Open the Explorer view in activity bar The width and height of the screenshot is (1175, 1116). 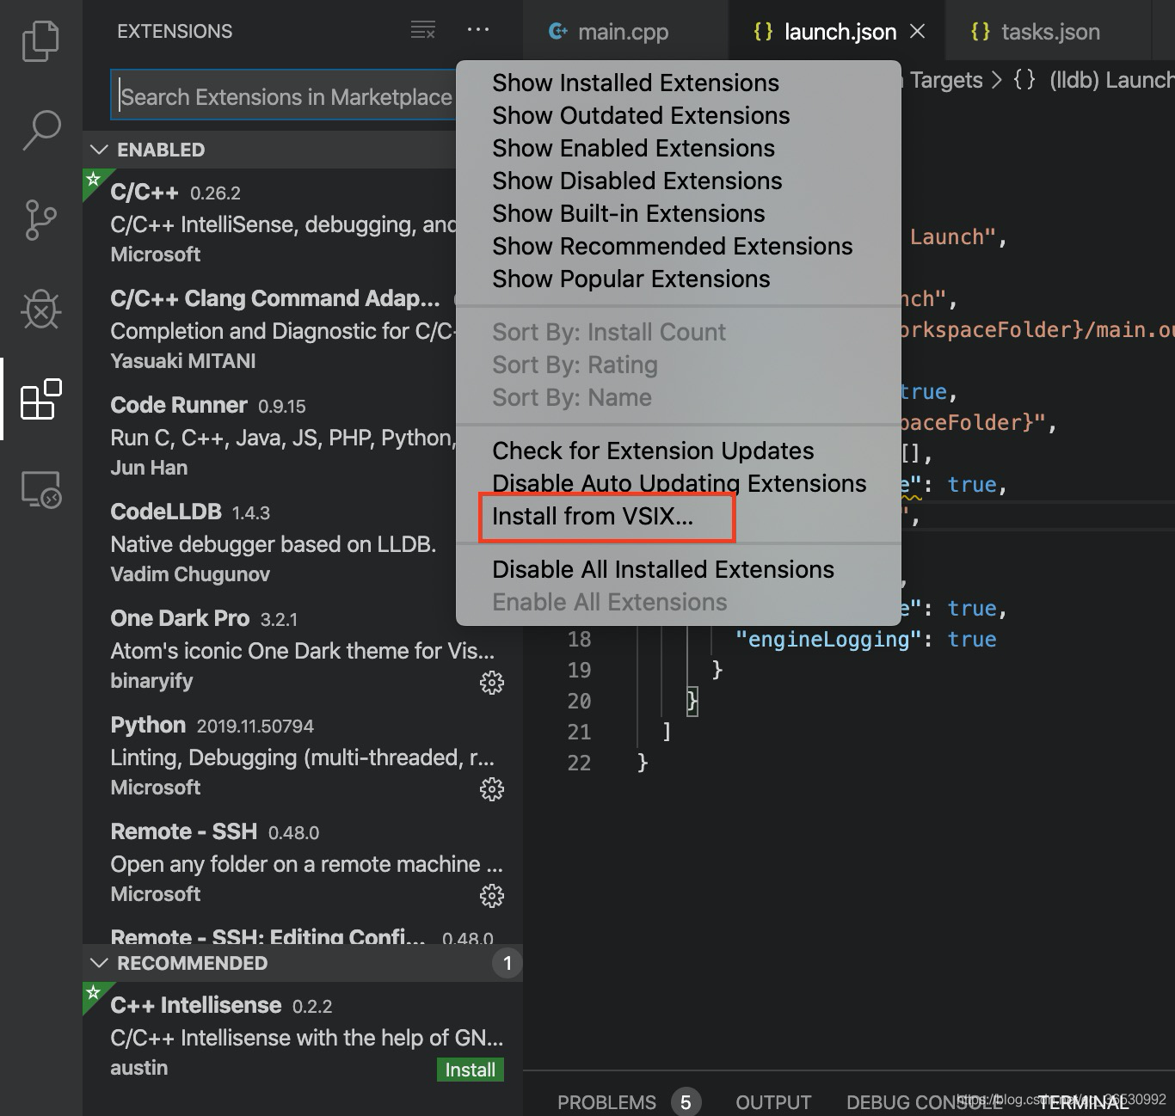coord(40,41)
